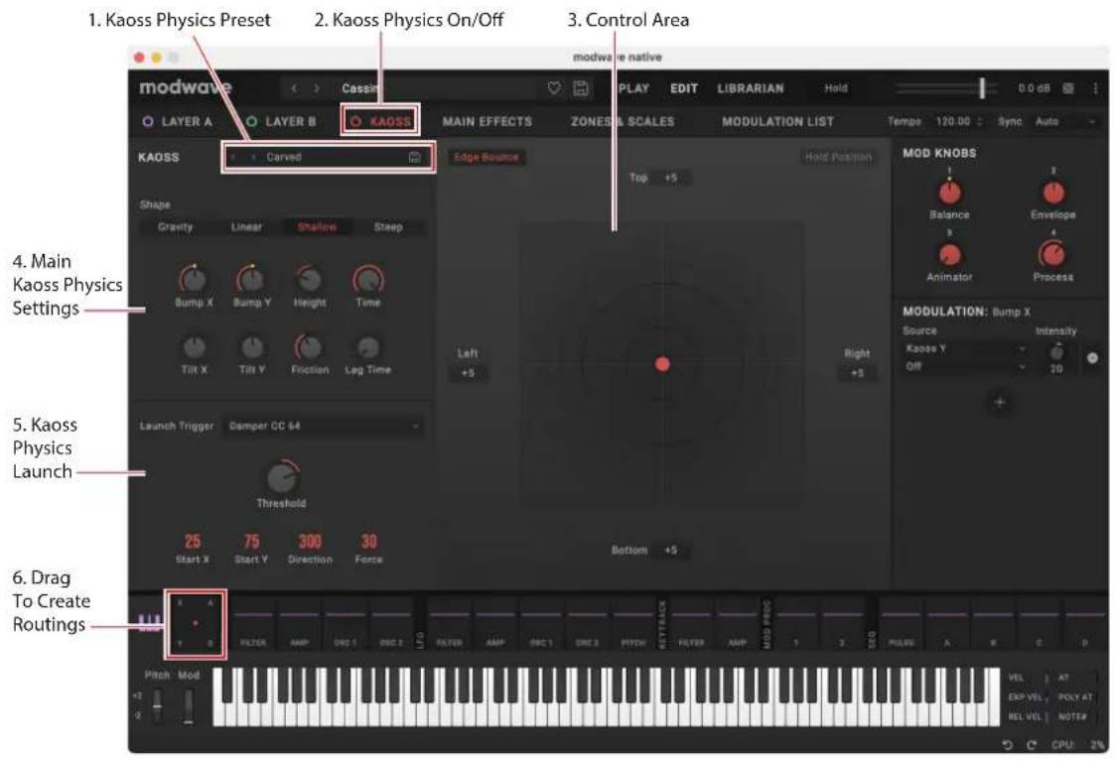Select the Linear shape
1115x762 pixels.
pyautogui.click(x=247, y=227)
